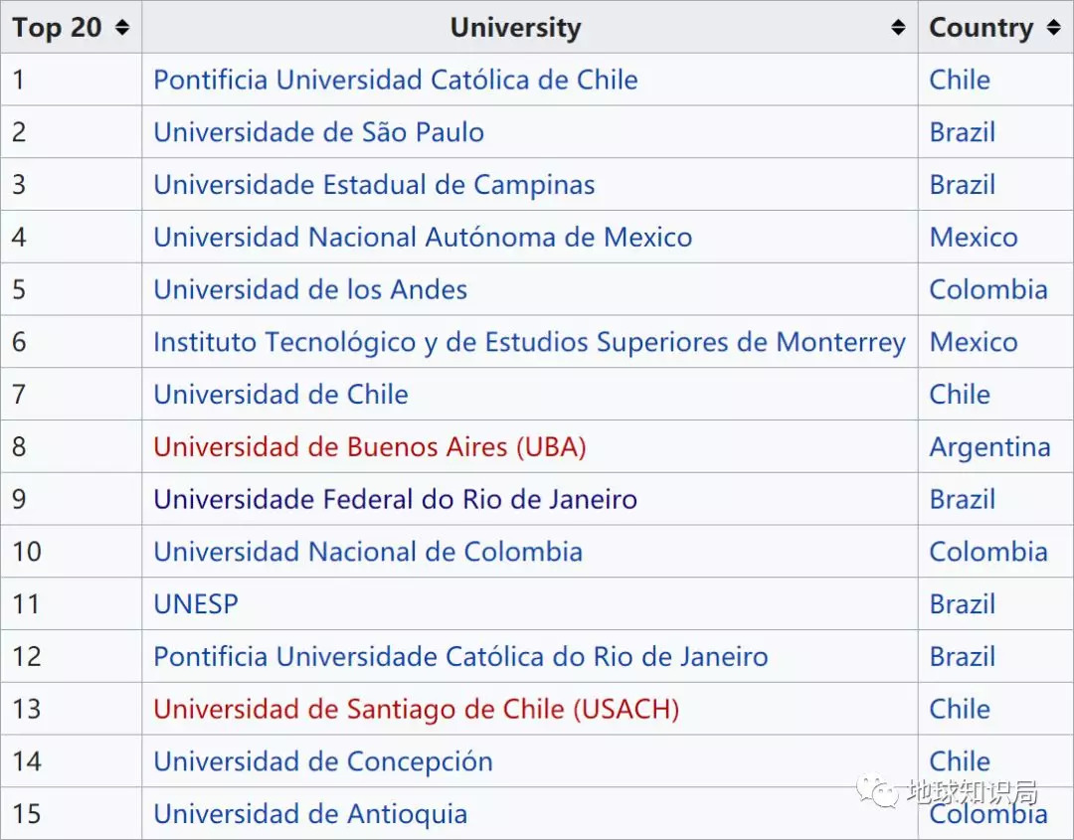Open Pontificia Universidad Católica de Chile link
The width and height of the screenshot is (1074, 840).
395,80
